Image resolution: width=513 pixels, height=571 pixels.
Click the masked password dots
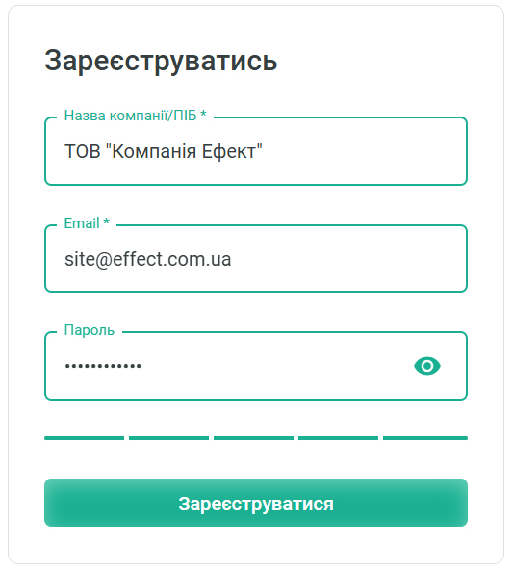[x=103, y=366]
